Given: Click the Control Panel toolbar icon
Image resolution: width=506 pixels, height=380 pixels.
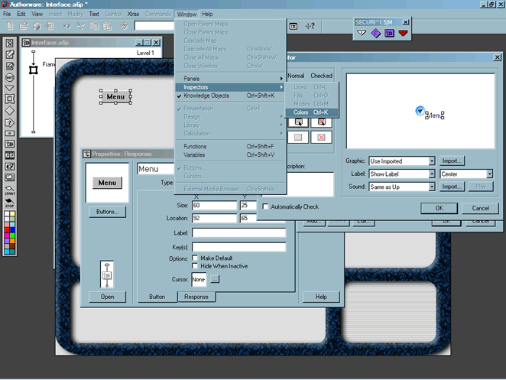Looking at the screenshot, I should click(294, 26).
